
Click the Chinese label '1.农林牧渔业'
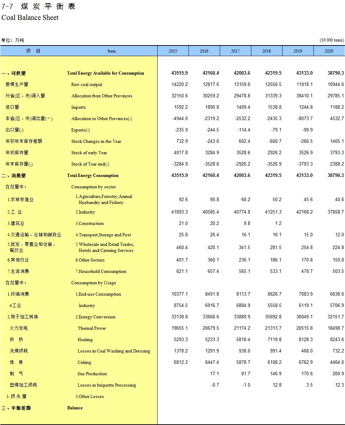click(21, 200)
